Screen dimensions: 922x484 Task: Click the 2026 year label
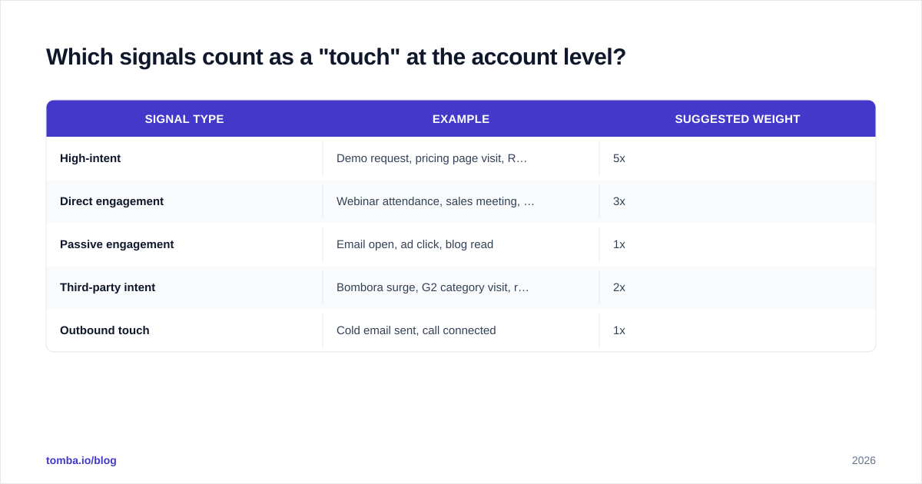point(864,460)
